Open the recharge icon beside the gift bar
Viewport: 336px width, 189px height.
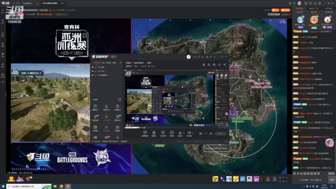click(x=268, y=179)
